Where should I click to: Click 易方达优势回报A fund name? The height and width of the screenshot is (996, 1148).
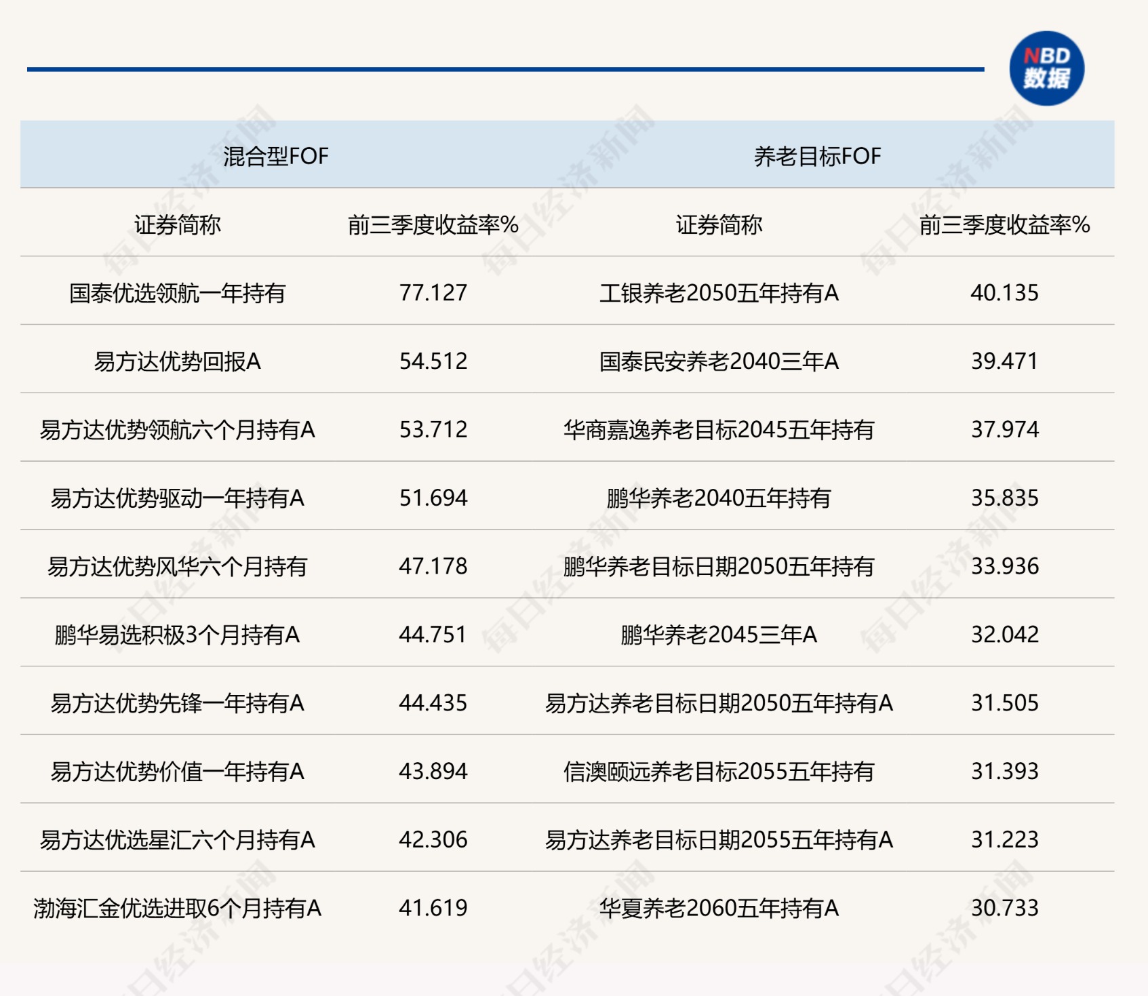[178, 362]
